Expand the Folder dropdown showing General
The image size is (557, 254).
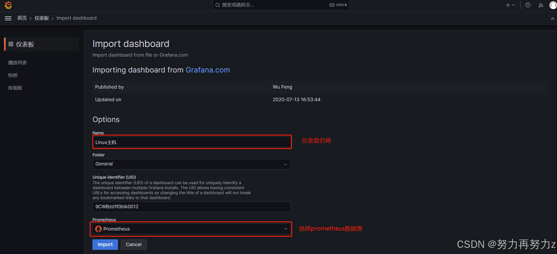[x=192, y=164]
